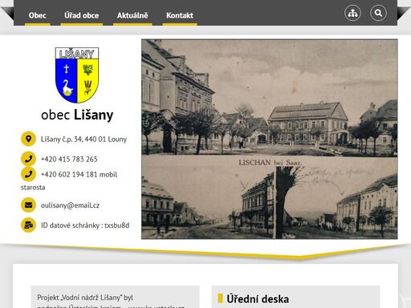Open the Úřad obce menu
411x308 pixels.
coord(82,15)
